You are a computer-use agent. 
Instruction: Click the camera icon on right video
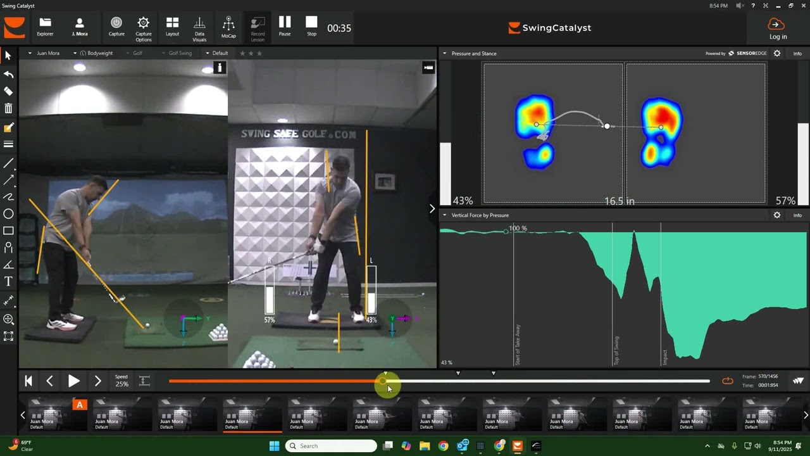[x=428, y=67]
